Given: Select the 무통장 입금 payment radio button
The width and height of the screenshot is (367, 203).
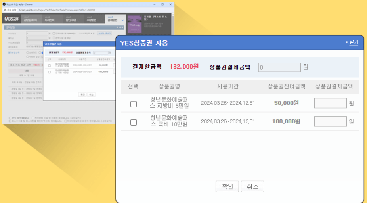Looking at the screenshot, I should [28, 57].
